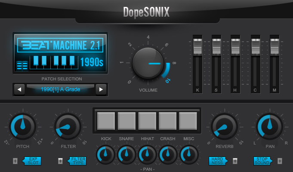Click the Pitch knob
This screenshot has height=172, width=293.
point(22,127)
